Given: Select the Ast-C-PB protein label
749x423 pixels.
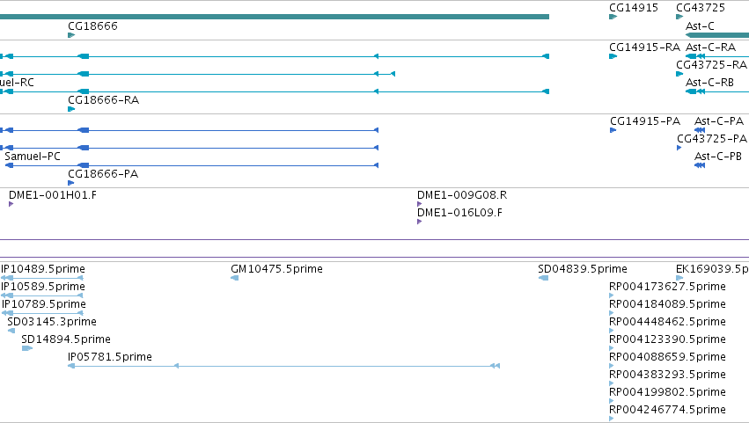Looking at the screenshot, I should tap(717, 157).
